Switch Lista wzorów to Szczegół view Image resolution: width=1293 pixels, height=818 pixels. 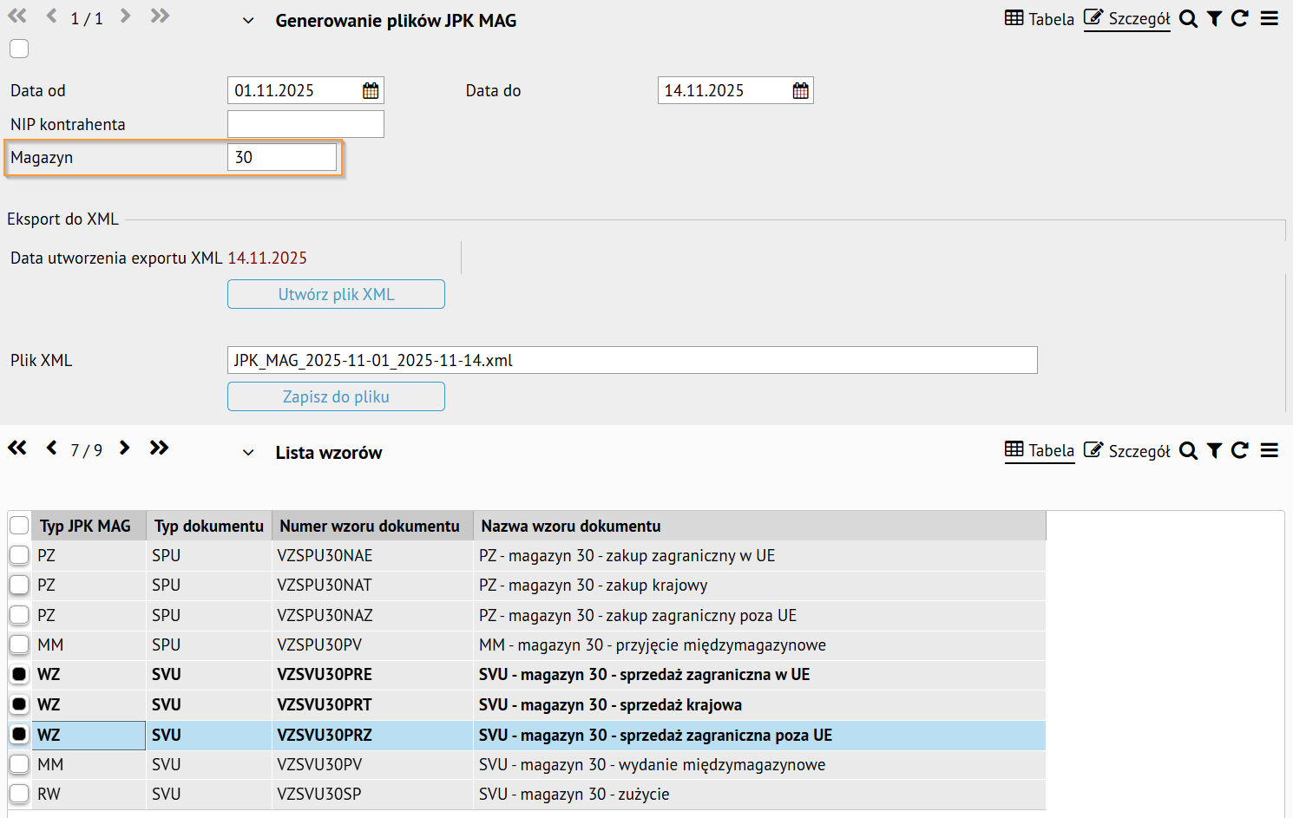(x=1126, y=451)
